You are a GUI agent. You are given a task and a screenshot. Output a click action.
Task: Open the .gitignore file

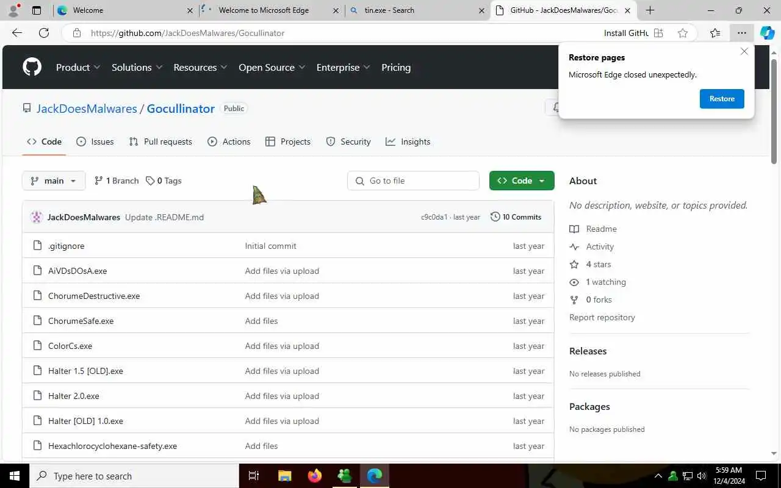[67, 246]
